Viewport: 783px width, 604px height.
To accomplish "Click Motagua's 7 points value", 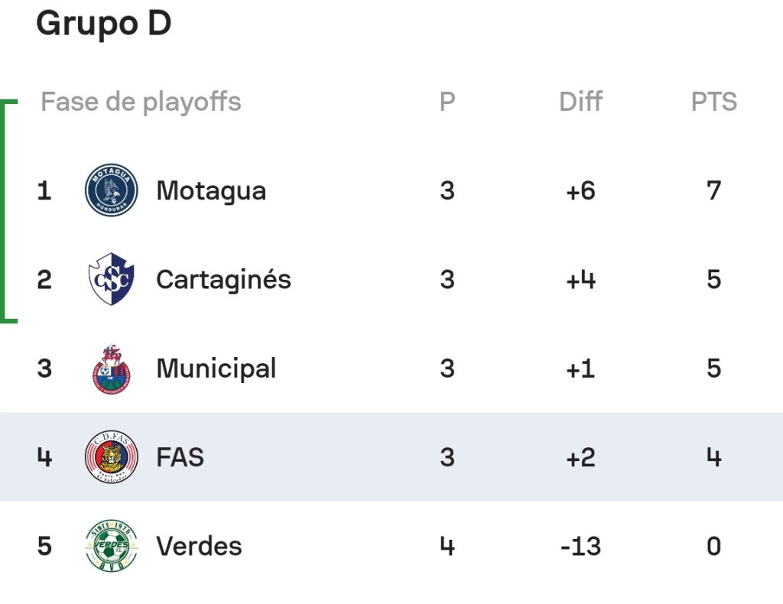I will pos(714,190).
